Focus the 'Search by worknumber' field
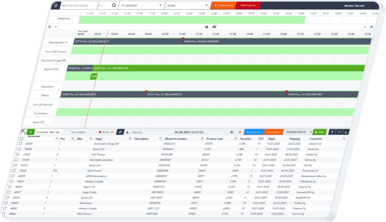This screenshot has height=222, width=386. (79, 5)
